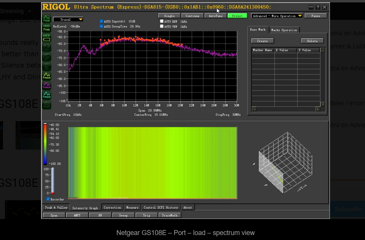This screenshot has height=240, width=365.
Task: Freeze the yellow trace
Action: (x=47, y=76)
